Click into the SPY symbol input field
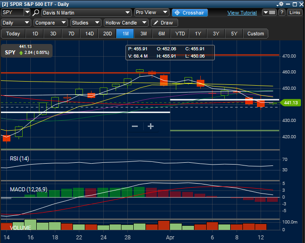The image size is (305, 243). pos(13,12)
